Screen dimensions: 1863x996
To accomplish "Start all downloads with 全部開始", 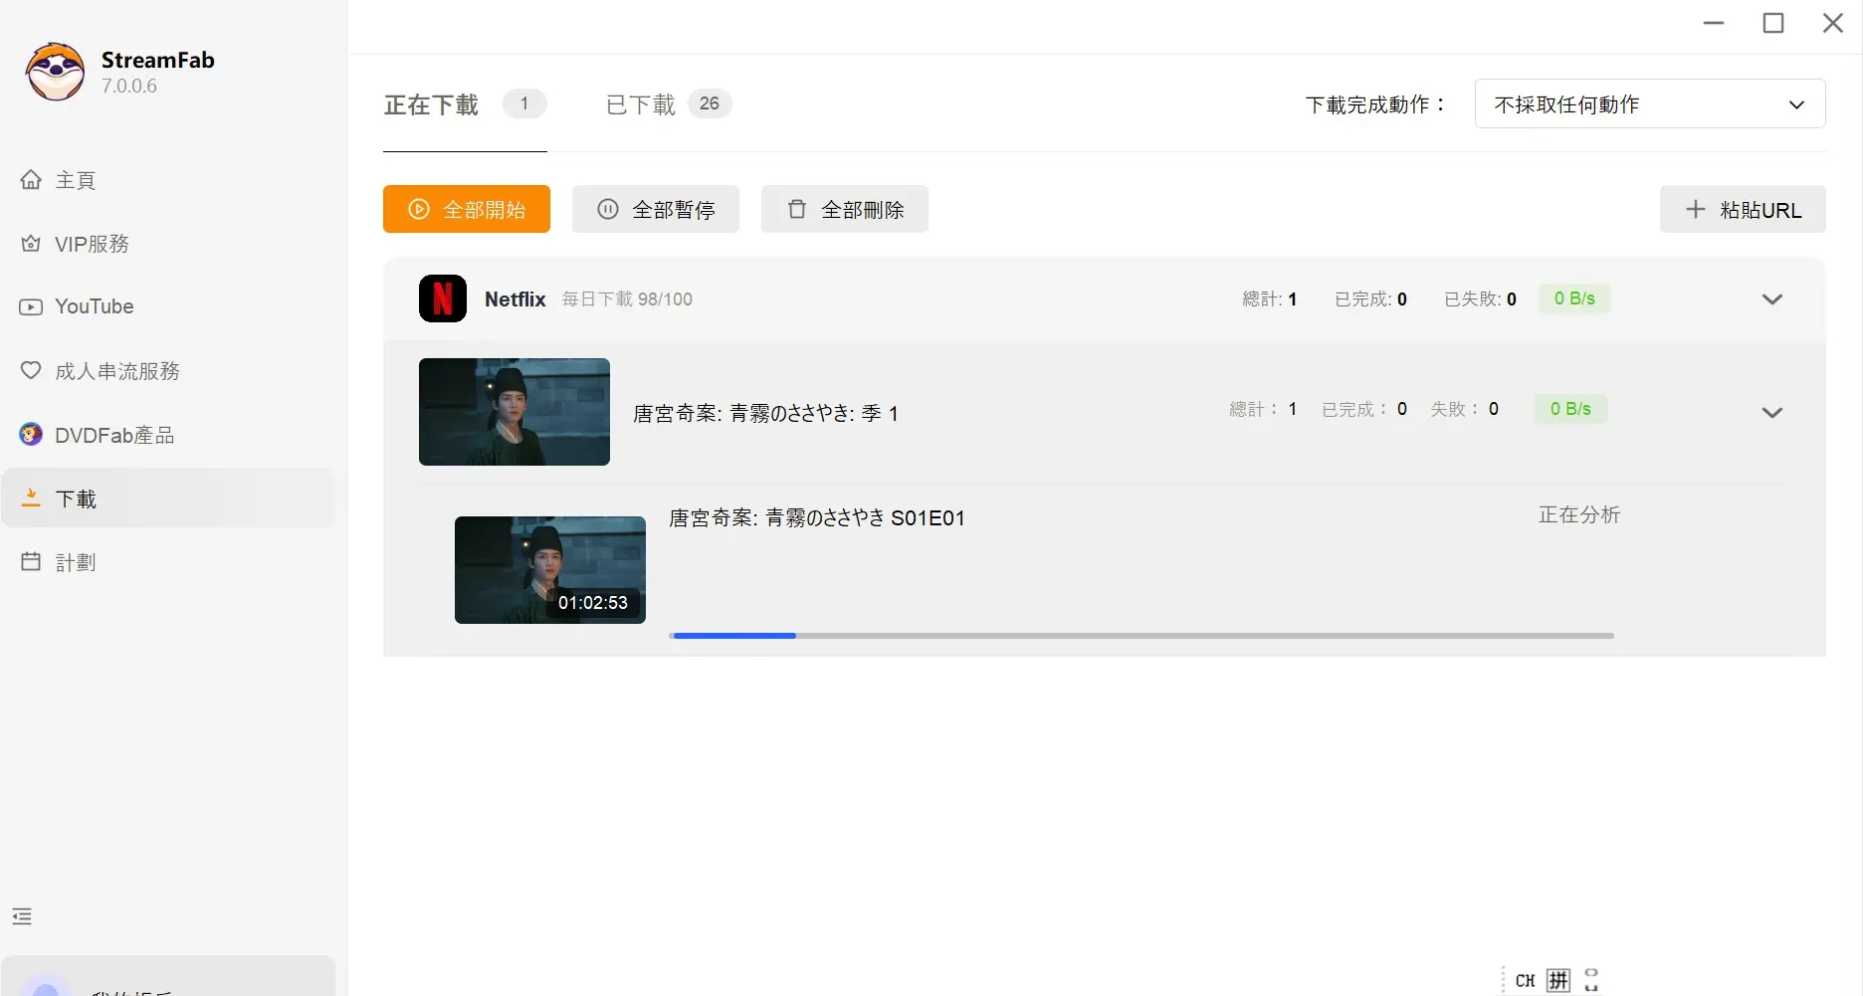I will click(x=467, y=209).
